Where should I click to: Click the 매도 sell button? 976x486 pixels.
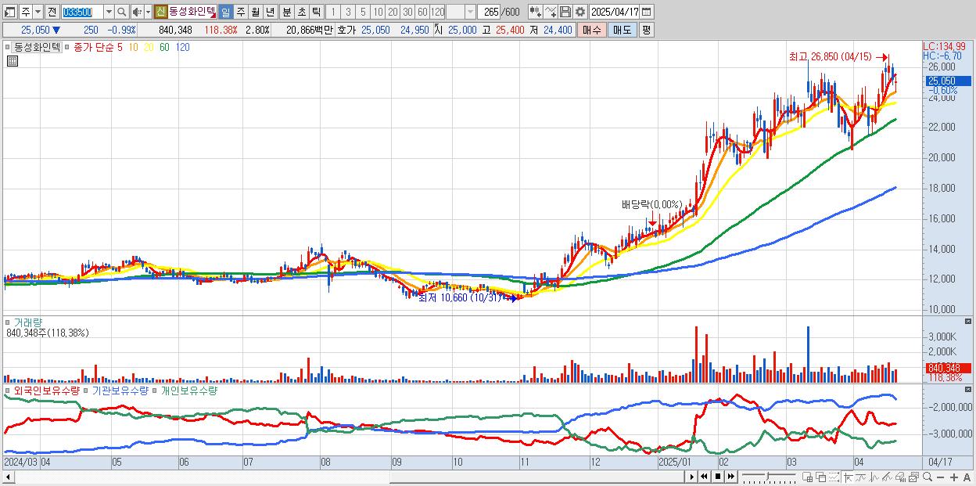[x=622, y=30]
